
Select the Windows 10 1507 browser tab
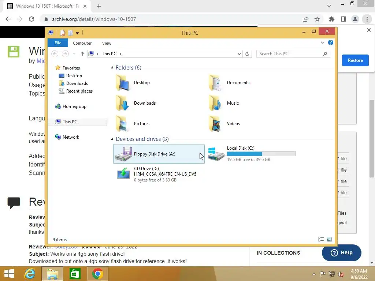pos(47,6)
